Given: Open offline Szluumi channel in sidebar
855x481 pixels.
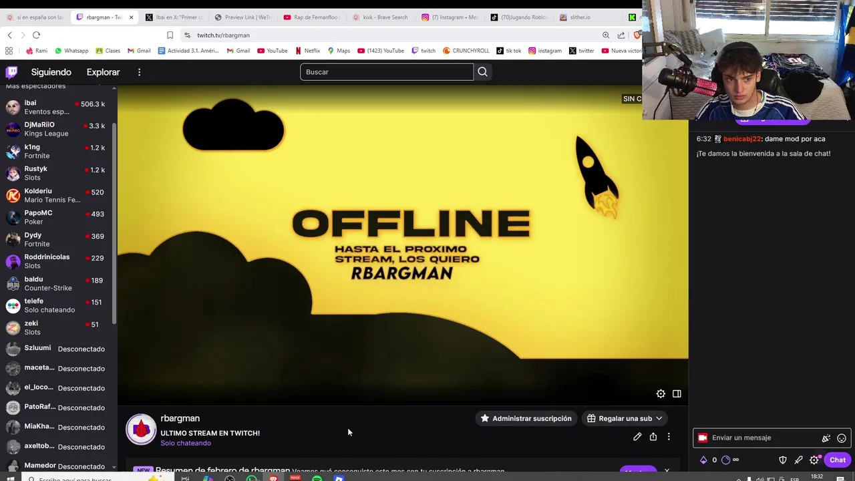Looking at the screenshot, I should [x=57, y=349].
